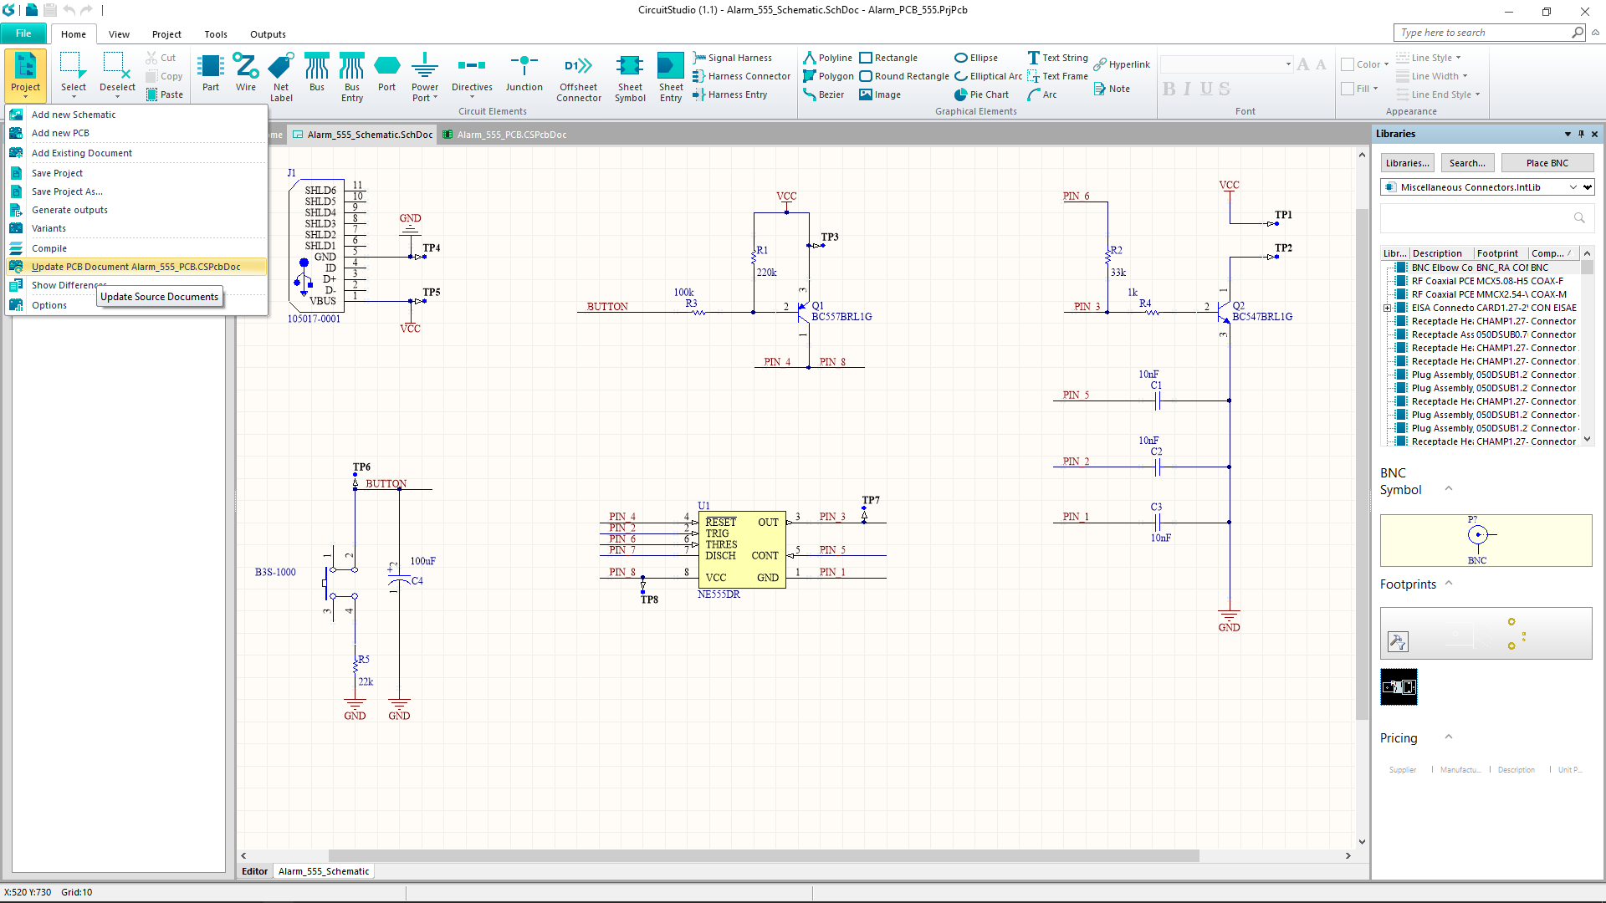1606x903 pixels.
Task: Insert a Pie Chart graphical element
Action: pos(982,94)
